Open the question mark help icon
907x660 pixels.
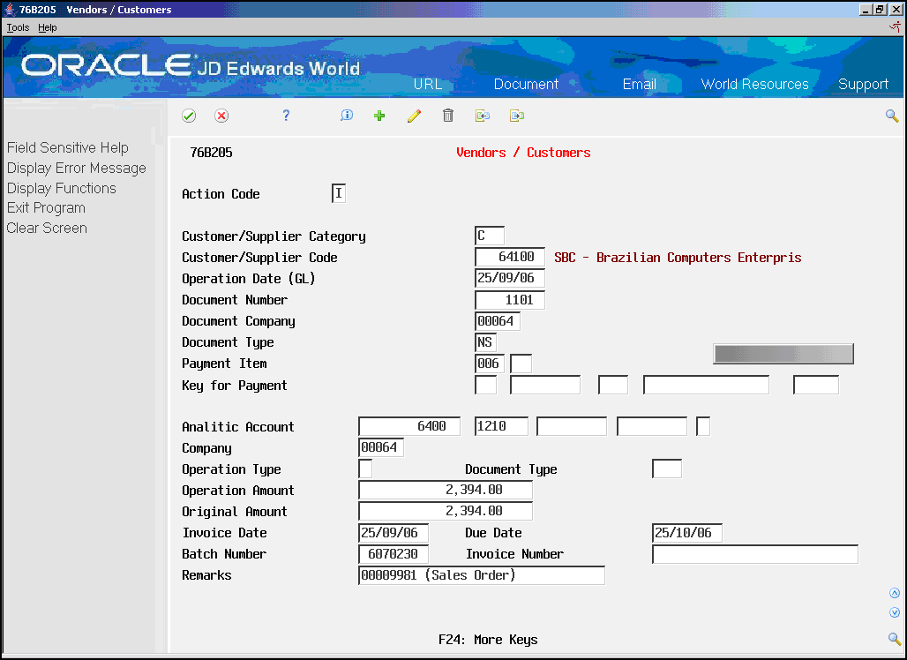286,116
